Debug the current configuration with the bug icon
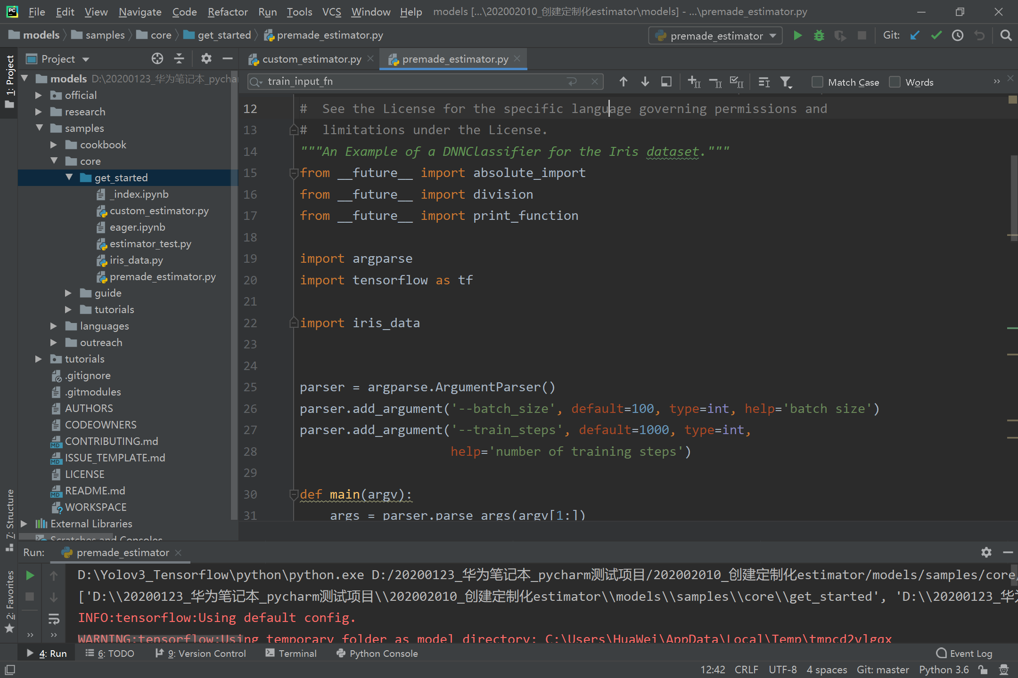 click(x=819, y=35)
